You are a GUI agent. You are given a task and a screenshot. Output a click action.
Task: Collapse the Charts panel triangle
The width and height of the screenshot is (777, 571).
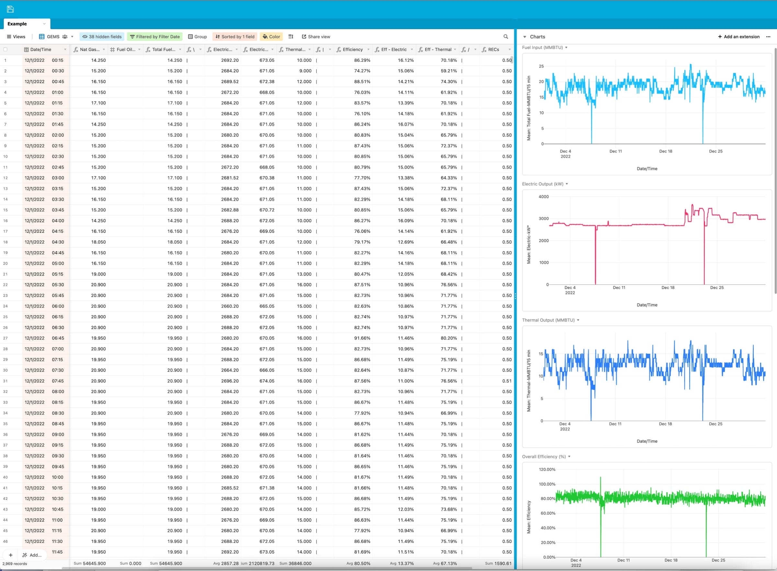coord(525,37)
